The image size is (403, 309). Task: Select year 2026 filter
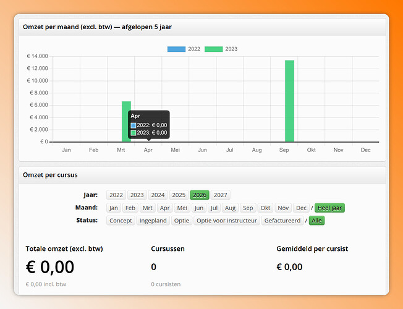click(200, 195)
